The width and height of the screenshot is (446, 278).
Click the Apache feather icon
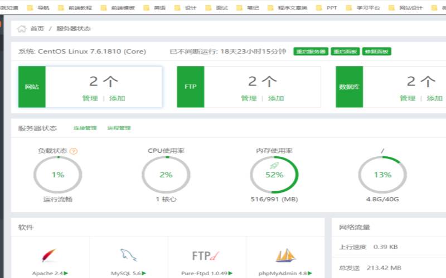(x=49, y=255)
